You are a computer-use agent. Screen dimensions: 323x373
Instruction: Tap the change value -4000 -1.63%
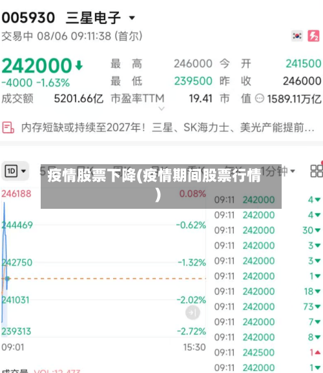tap(36, 83)
